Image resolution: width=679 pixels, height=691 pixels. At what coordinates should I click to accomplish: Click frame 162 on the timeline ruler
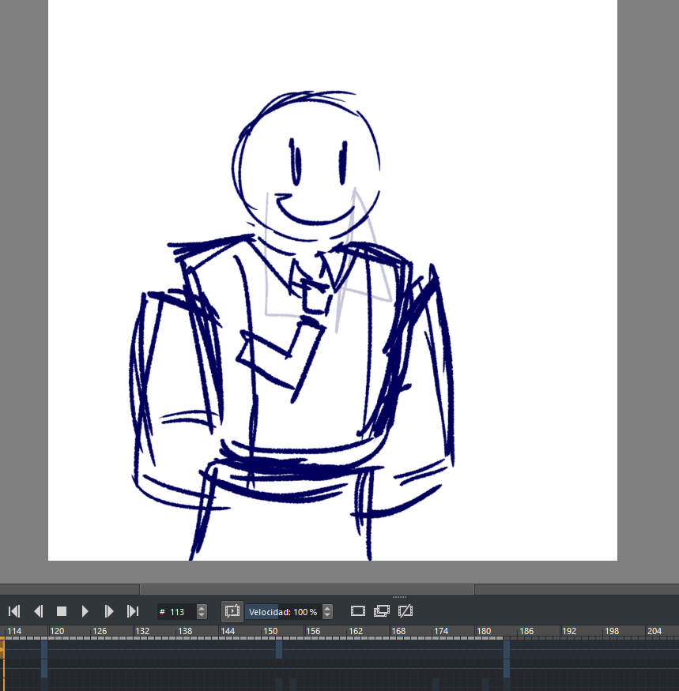tap(356, 631)
